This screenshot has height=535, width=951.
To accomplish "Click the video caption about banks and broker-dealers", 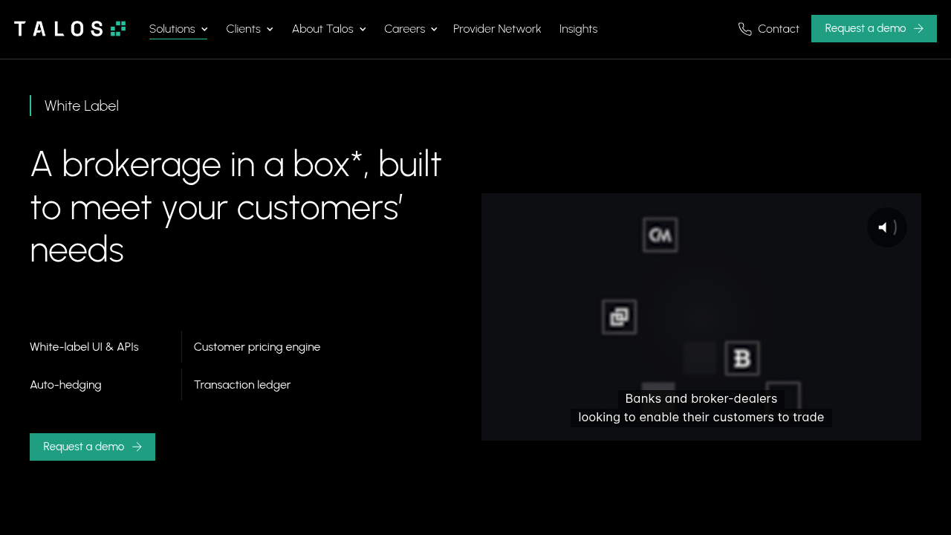I will 701,408.
